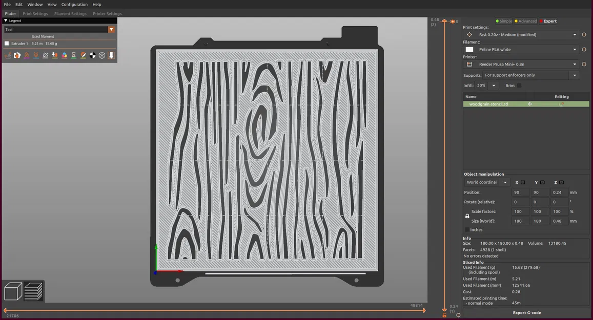Open the Edit menu

click(19, 5)
